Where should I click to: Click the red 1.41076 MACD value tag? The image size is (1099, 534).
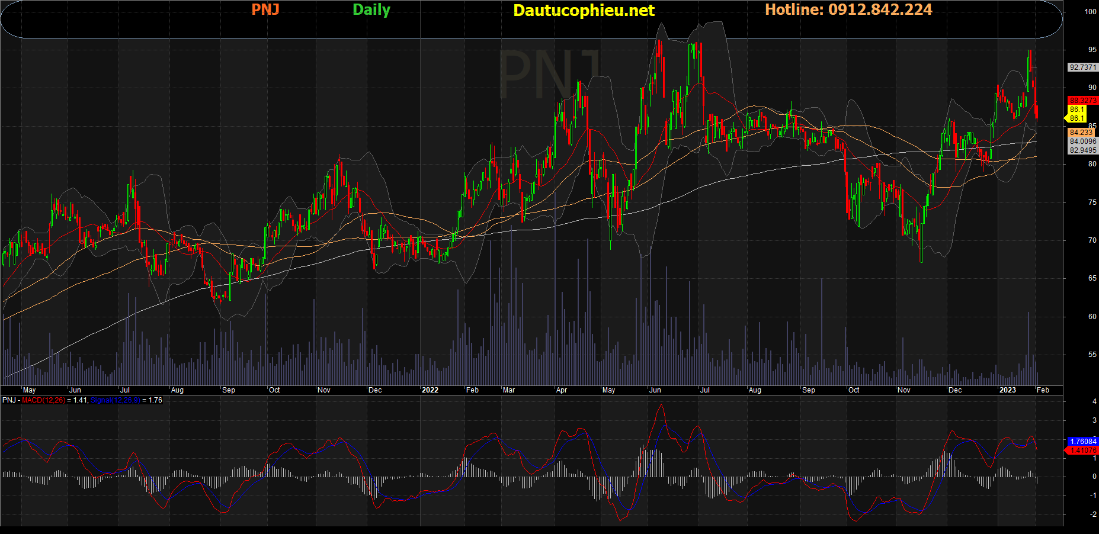[x=1082, y=451]
